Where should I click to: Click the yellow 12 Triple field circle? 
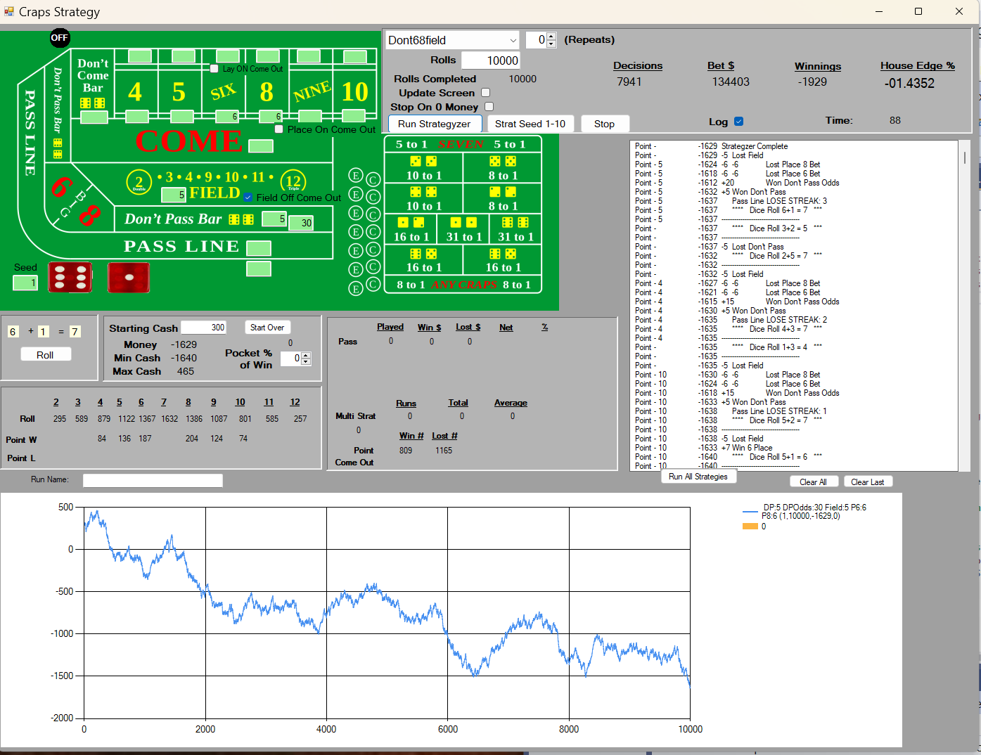293,181
